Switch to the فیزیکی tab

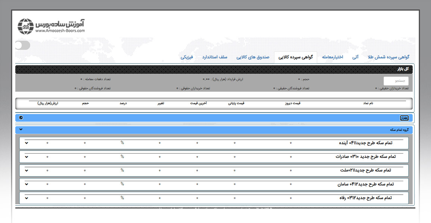click(187, 57)
